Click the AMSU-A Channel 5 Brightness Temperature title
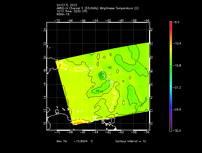This screenshot has width=202, height=153. tap(97, 8)
